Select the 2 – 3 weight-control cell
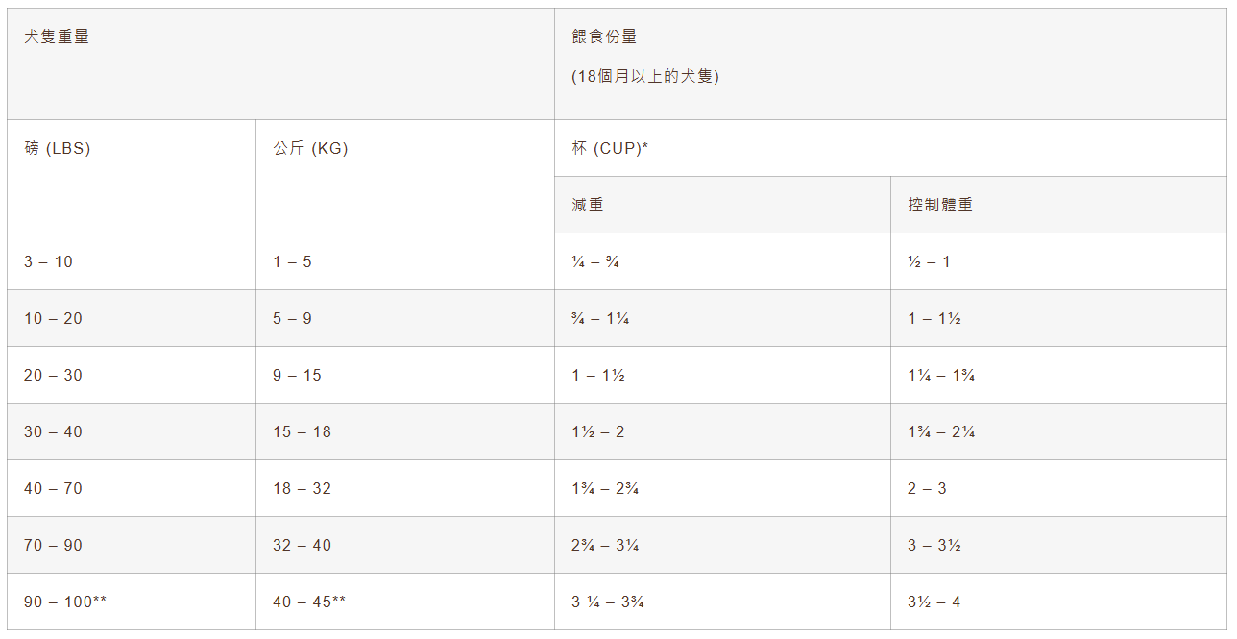1237x639 pixels. tap(927, 488)
